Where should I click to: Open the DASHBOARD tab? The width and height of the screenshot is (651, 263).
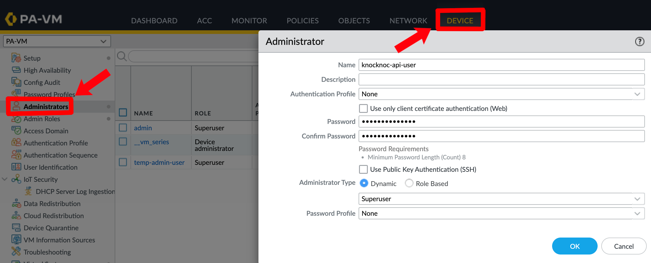coord(154,21)
